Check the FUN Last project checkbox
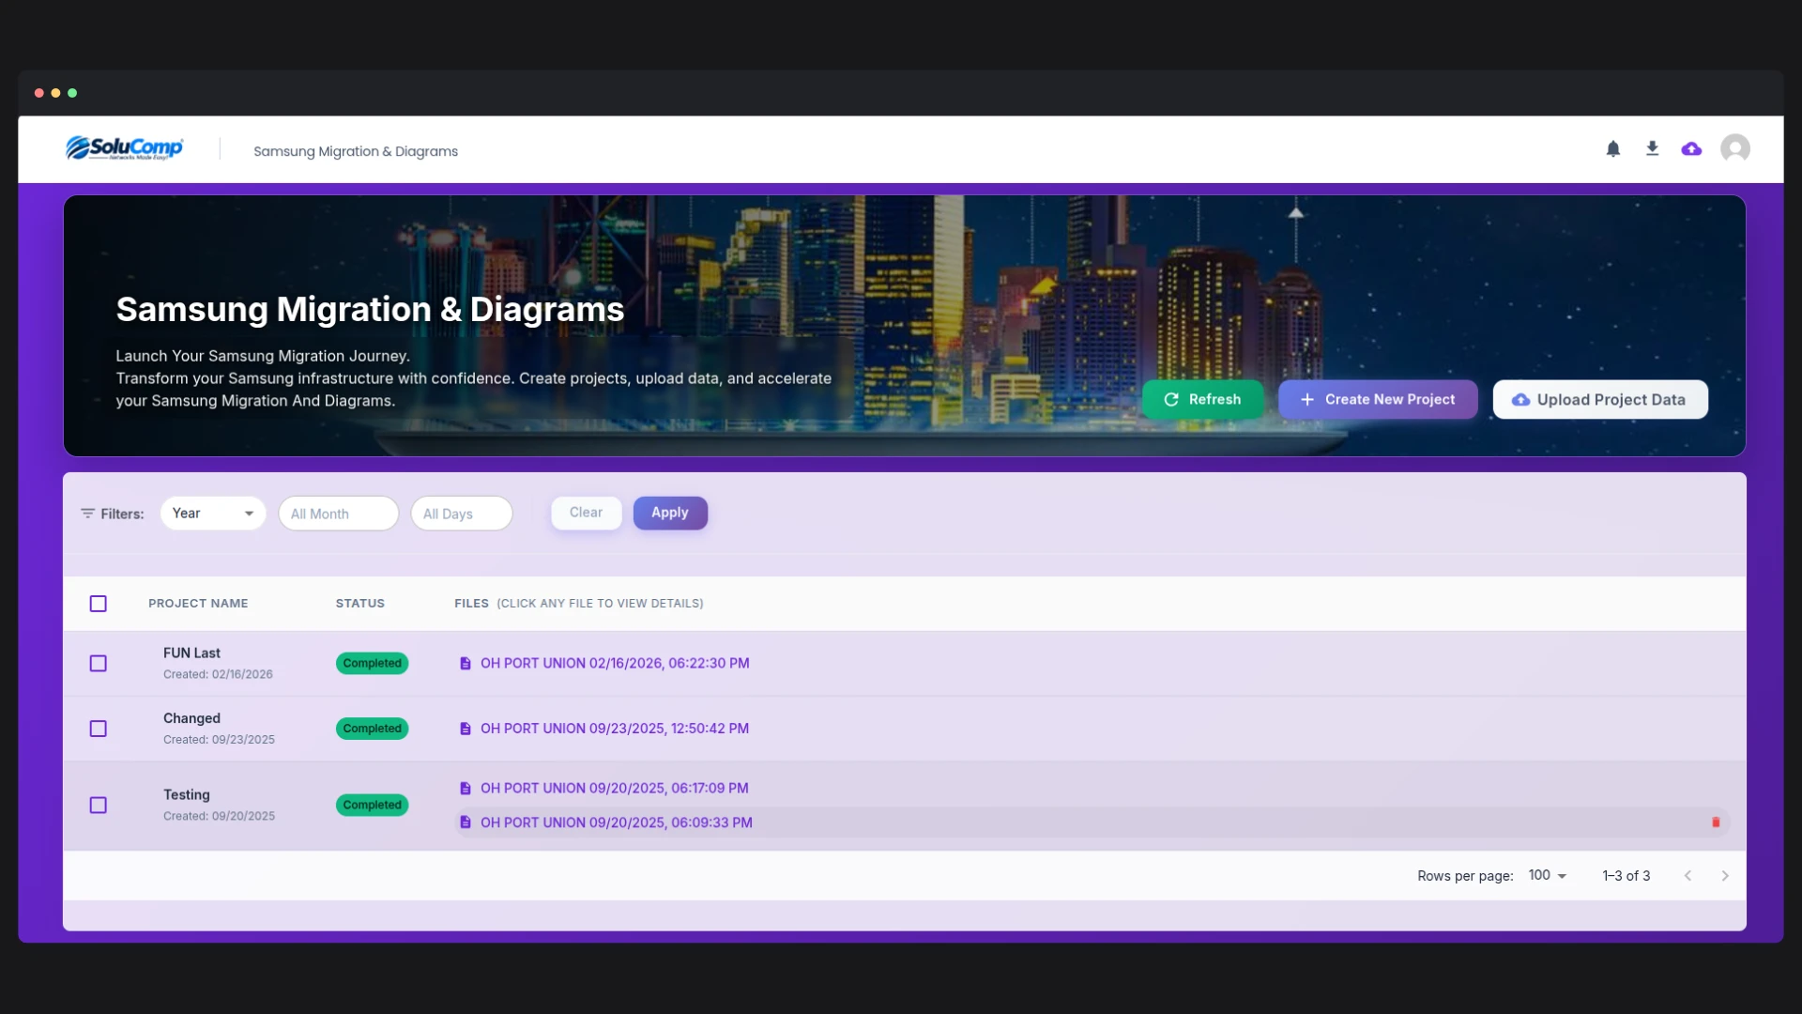 click(x=99, y=663)
